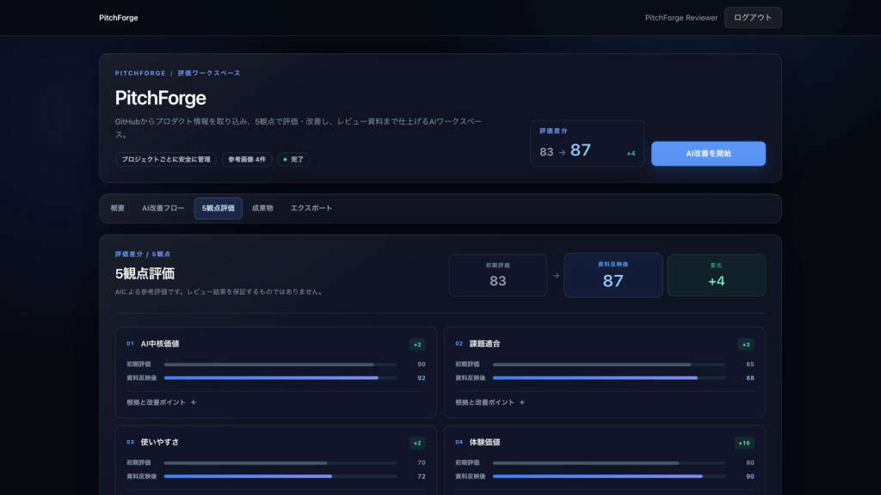Click the 初期評価 83 score box
The width and height of the screenshot is (881, 495).
498,276
